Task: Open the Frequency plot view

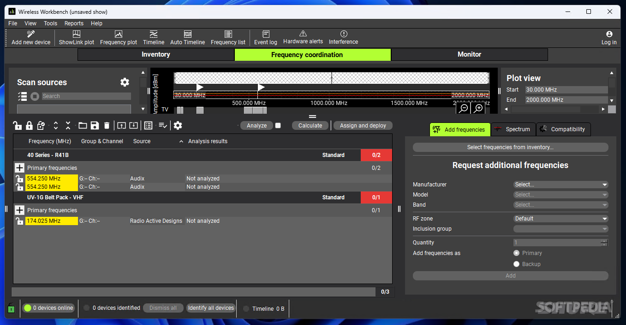Action: tap(119, 38)
